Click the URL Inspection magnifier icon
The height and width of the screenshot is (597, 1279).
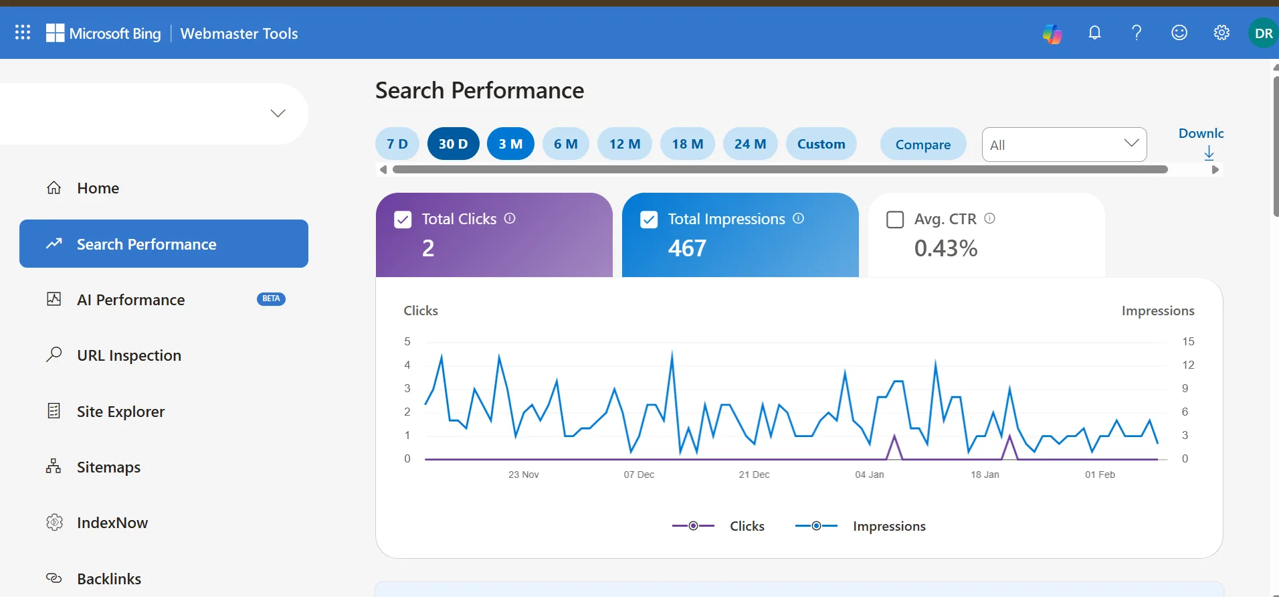click(54, 354)
